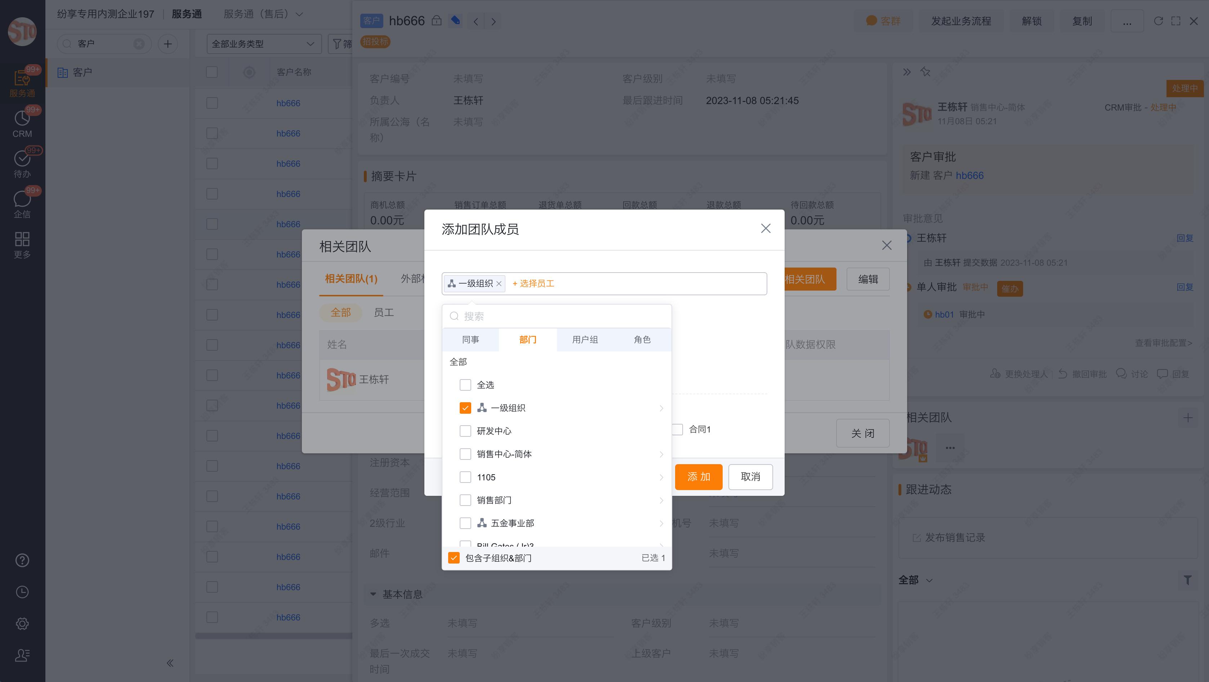
Task: Click filter icon in 跟进动态 section
Action: (x=1187, y=580)
